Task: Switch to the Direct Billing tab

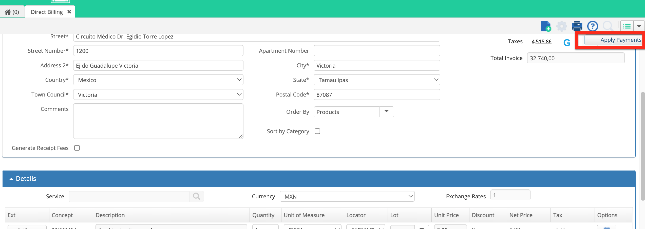Action: point(47,12)
